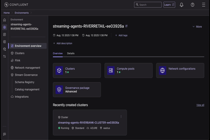Click the Network configurations globe icon
This screenshot has height=140, width=210.
click(x=163, y=70)
